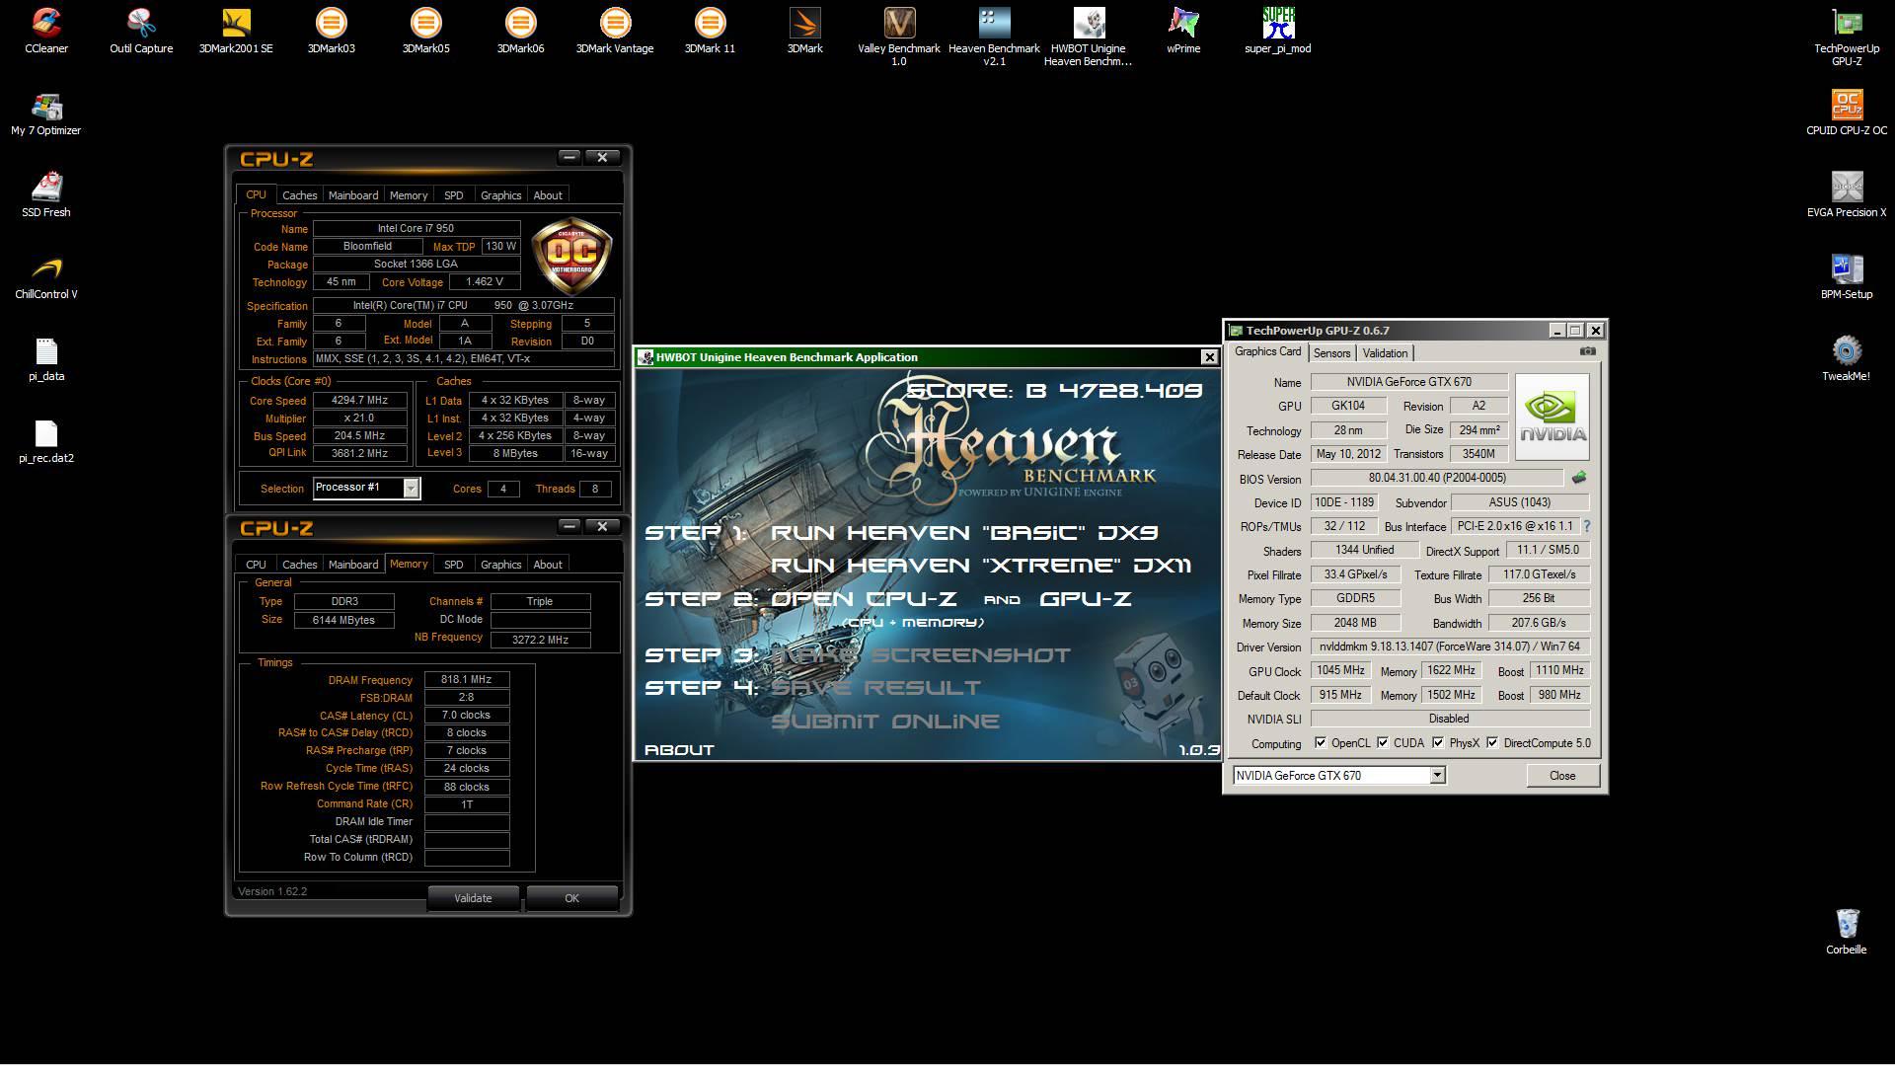Image resolution: width=1895 pixels, height=1066 pixels.
Task: Open My 7 Optimizer desktop icon
Action: click(46, 113)
